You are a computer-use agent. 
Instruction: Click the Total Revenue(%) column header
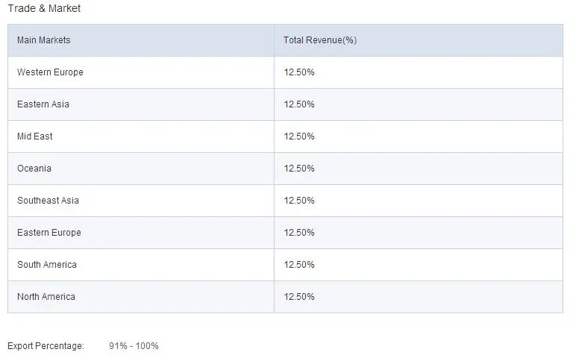320,40
